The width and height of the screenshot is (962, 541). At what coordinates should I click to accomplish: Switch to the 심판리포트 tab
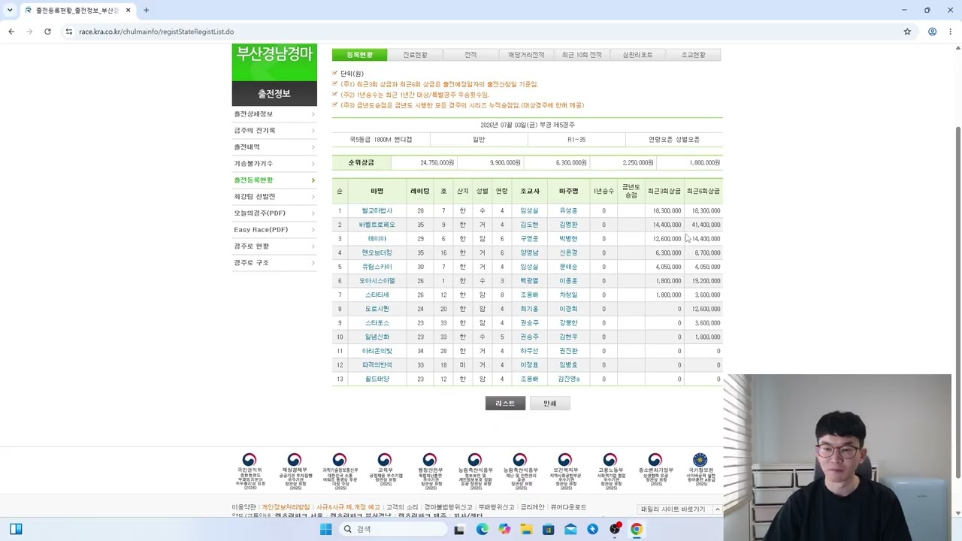tap(637, 55)
